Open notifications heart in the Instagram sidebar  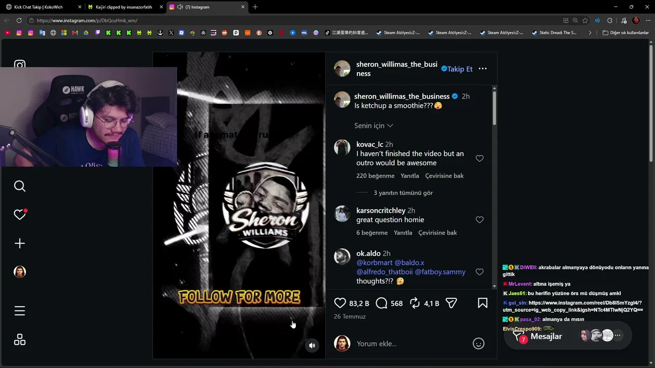[x=20, y=215]
